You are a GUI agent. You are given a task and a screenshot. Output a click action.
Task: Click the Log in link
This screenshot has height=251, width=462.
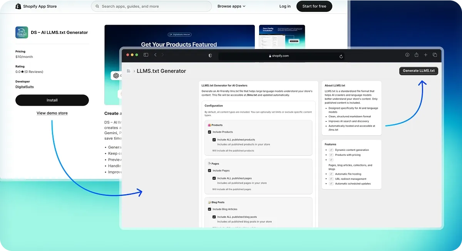coord(285,6)
